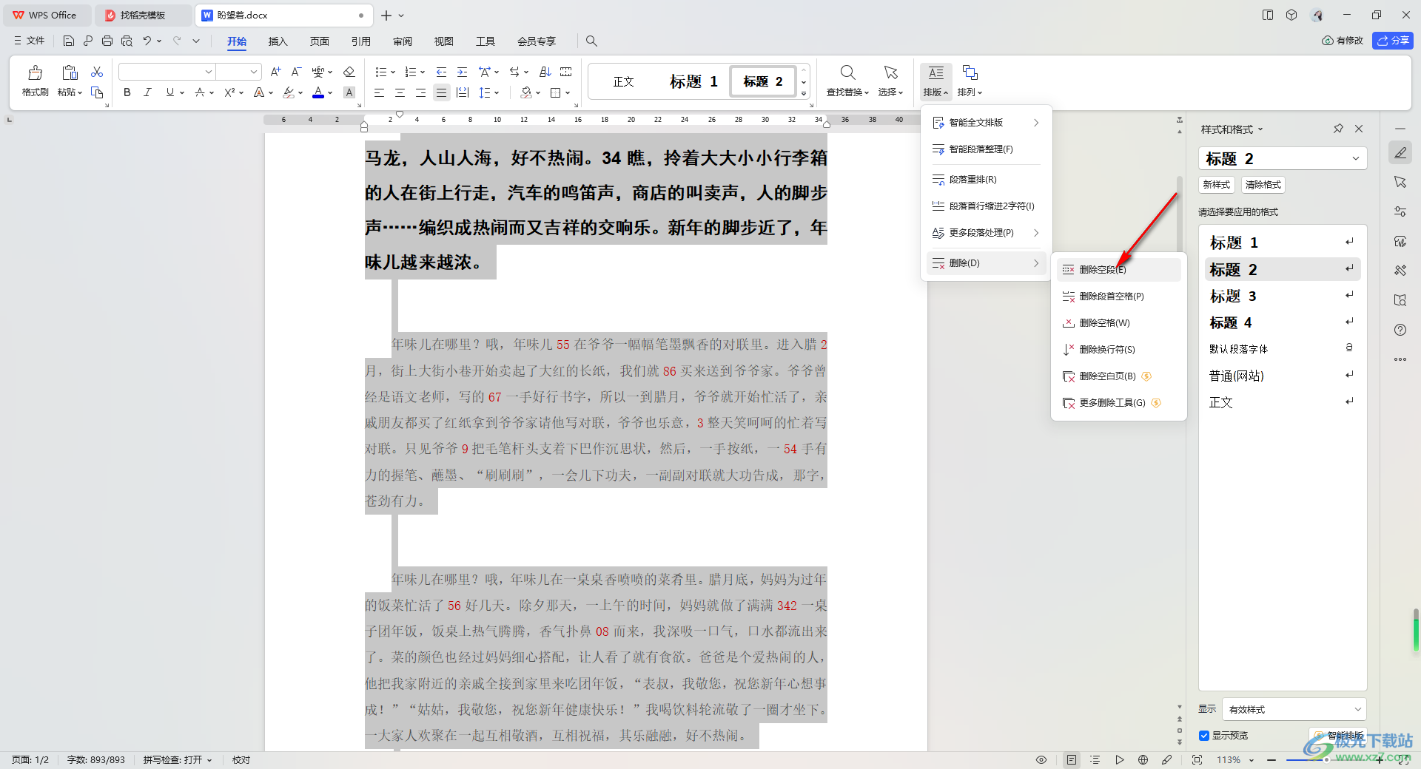Click the Clear Formatting eraser icon

[349, 72]
